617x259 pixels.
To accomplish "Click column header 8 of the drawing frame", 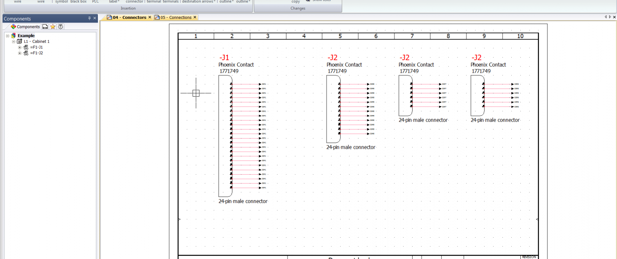I will point(448,36).
